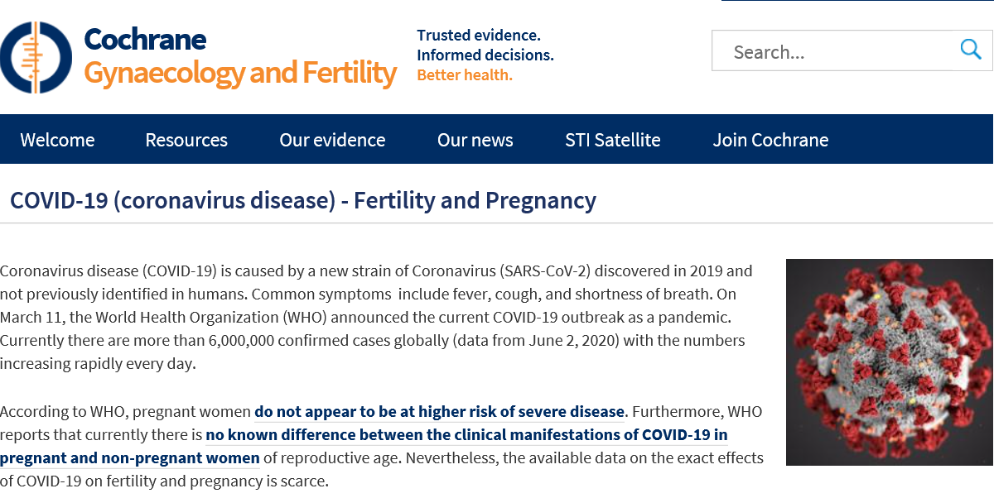The width and height of the screenshot is (994, 498).
Task: Select the STI Satellite menu item
Action: [x=613, y=140]
